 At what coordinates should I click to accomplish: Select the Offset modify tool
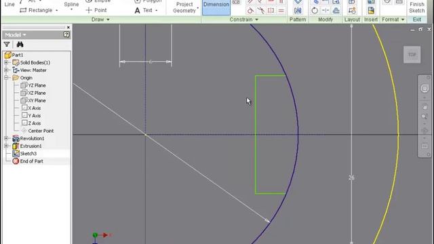[336, 11]
